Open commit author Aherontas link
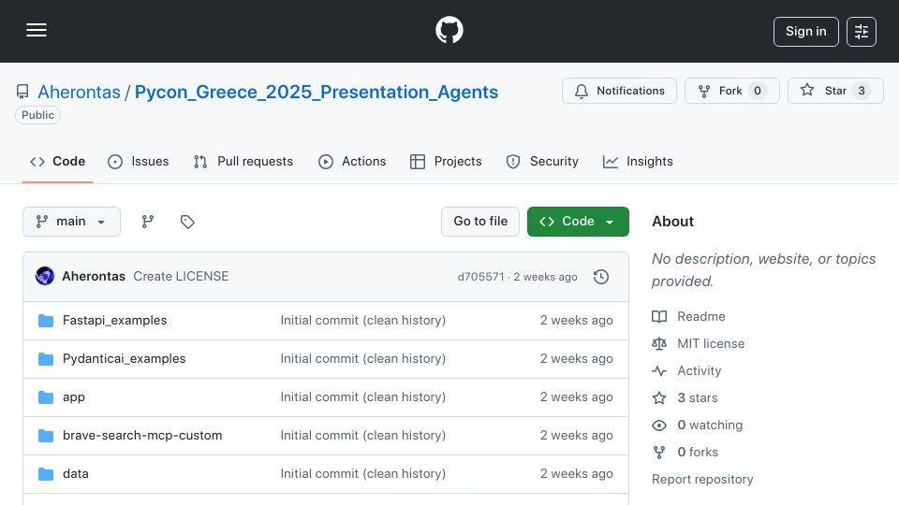 [x=94, y=276]
